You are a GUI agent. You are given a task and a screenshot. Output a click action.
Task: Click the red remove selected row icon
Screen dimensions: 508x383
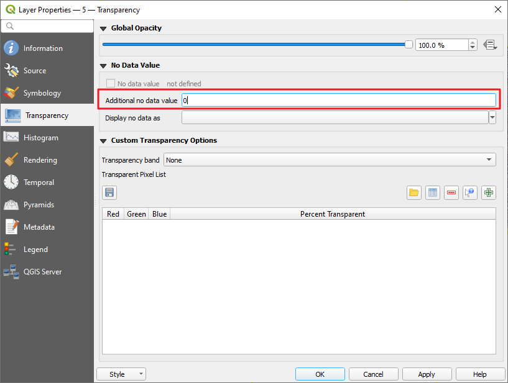451,192
